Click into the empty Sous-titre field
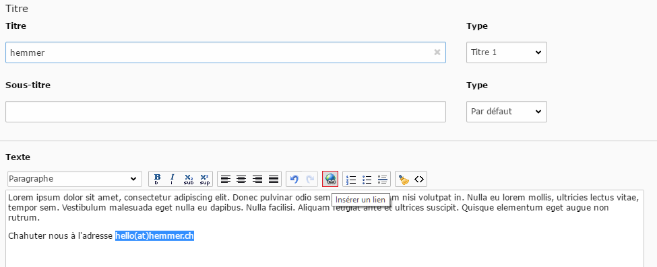This screenshot has width=657, height=267. (226, 112)
